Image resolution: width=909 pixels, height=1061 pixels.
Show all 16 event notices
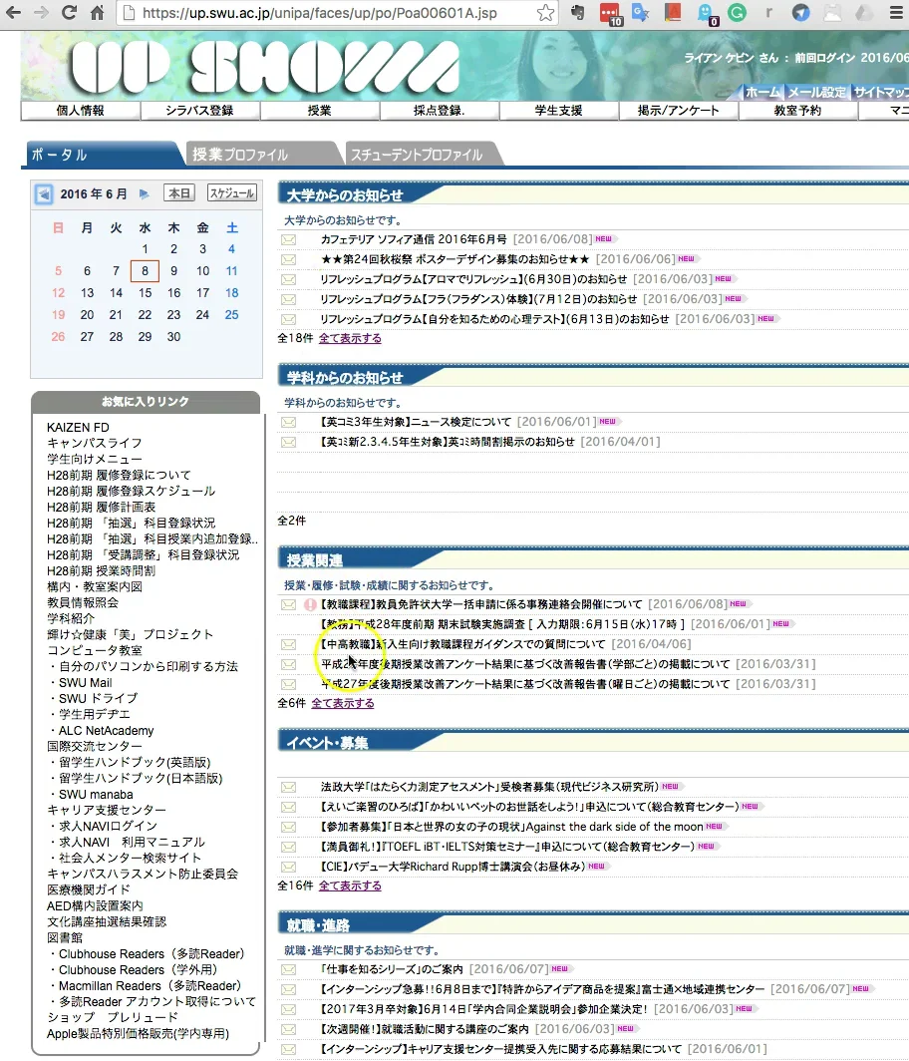[x=350, y=885]
